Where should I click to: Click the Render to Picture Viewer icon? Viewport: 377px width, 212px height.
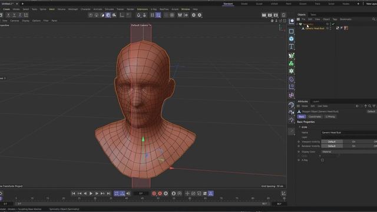[x=270, y=15]
